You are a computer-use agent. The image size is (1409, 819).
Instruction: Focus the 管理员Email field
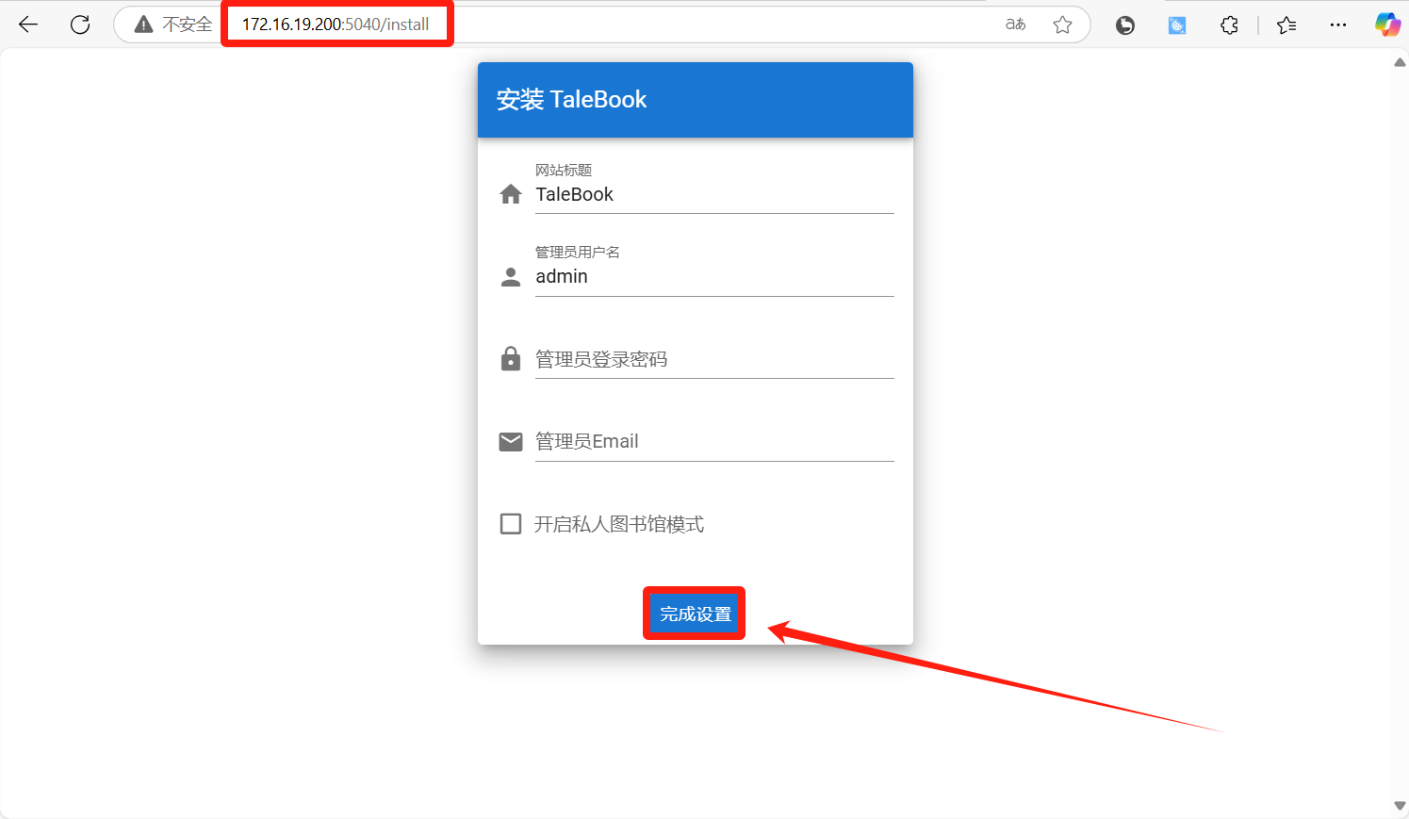pos(714,441)
